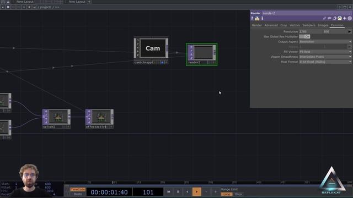Open the Images parameter tab
Image resolution: width=353 pixels, height=198 pixels.
pyautogui.click(x=323, y=25)
